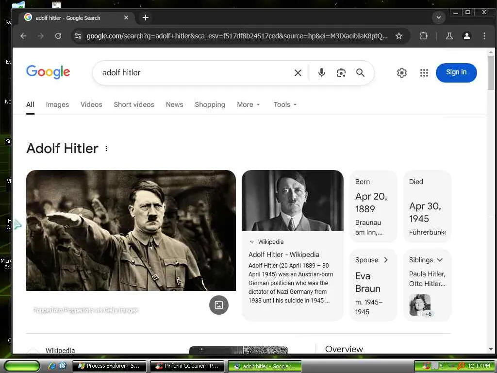Image resolution: width=497 pixels, height=373 pixels.
Task: Switch to the Videos tab
Action: [91, 105]
